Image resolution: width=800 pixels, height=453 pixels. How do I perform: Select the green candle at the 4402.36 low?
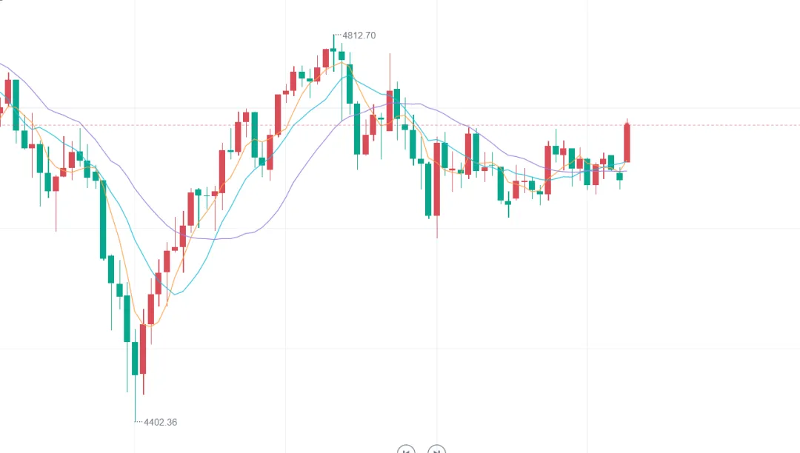135,358
